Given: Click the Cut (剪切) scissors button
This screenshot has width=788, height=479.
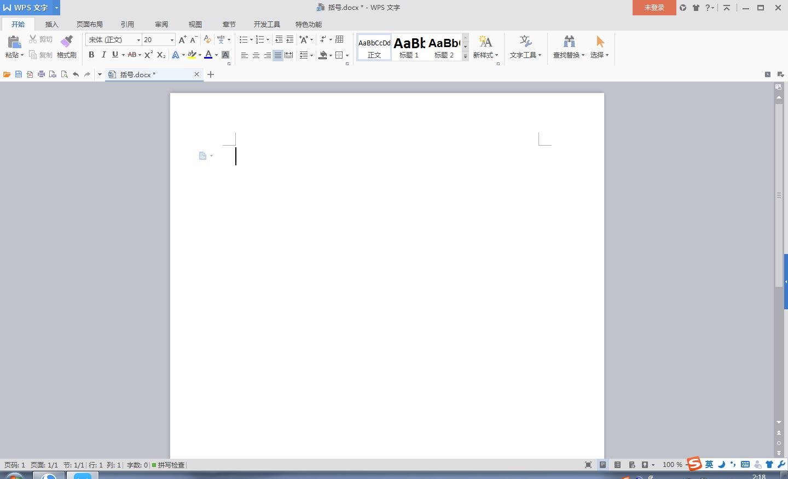Looking at the screenshot, I should click(41, 39).
